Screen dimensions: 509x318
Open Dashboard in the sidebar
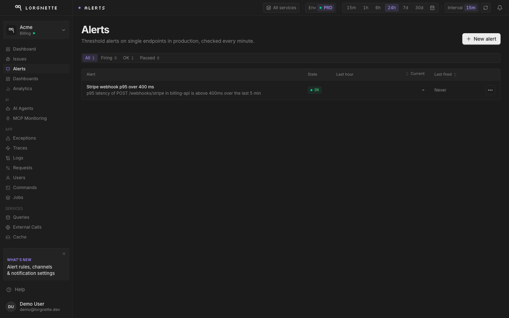coord(36,49)
